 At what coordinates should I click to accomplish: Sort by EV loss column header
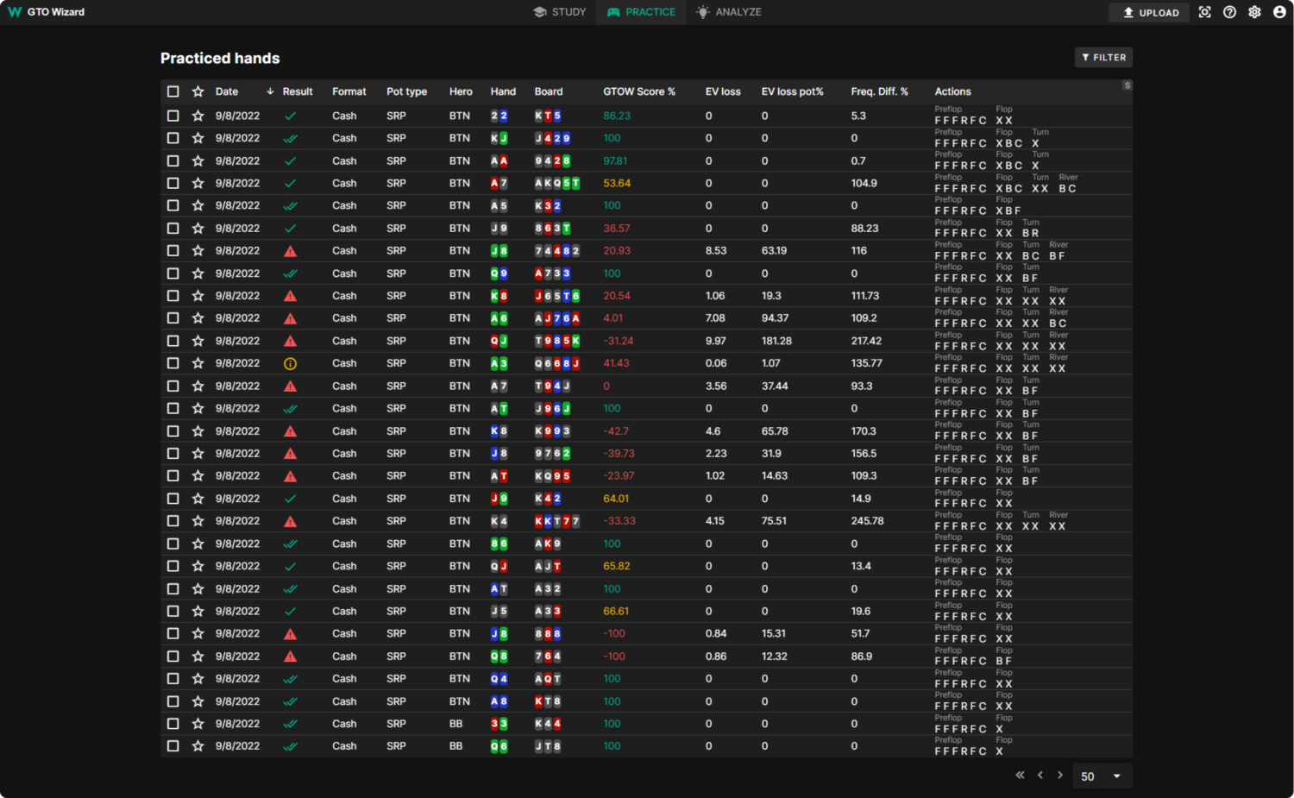tap(723, 91)
